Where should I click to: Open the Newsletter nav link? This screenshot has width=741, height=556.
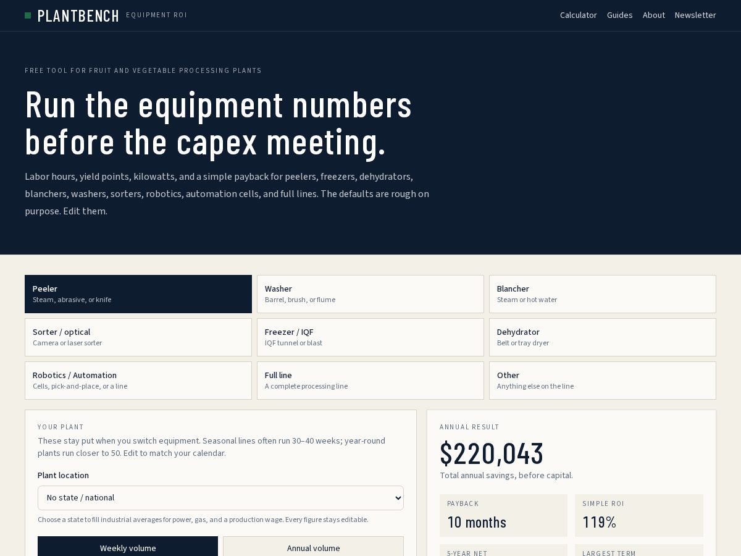coord(695,15)
